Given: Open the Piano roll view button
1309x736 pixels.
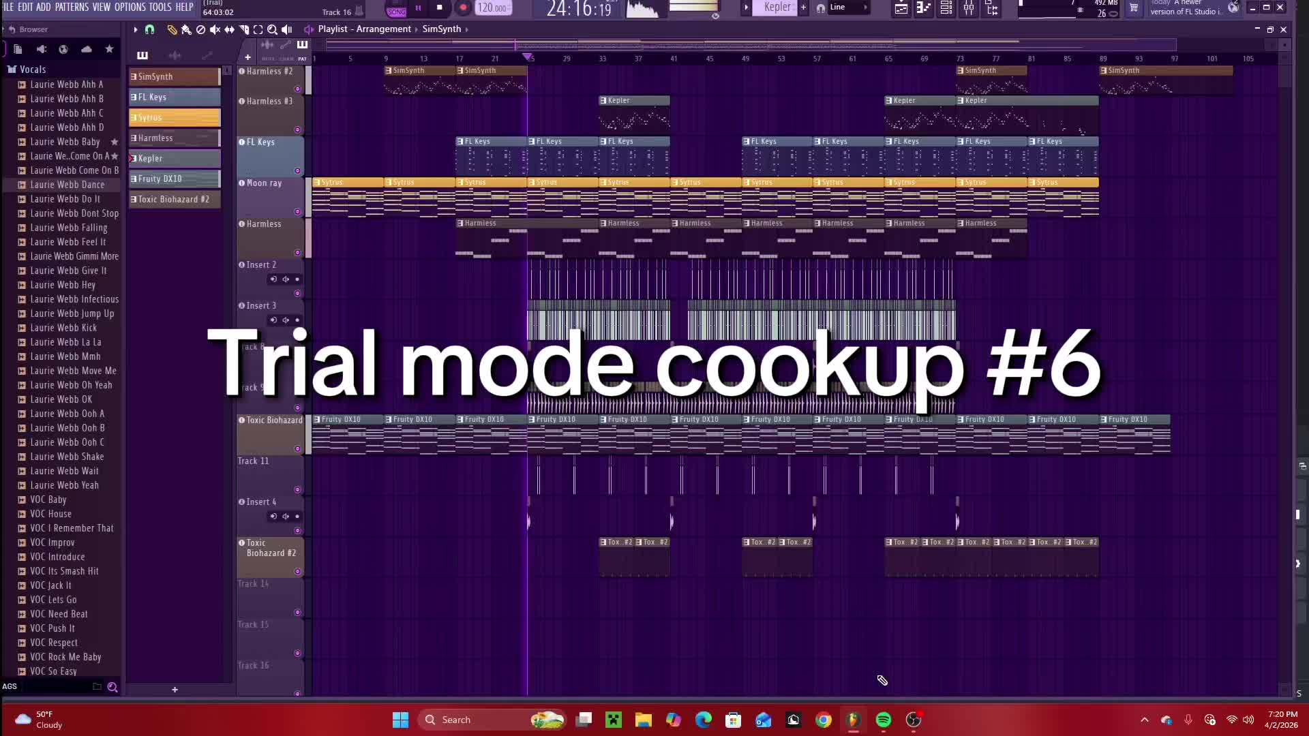Looking at the screenshot, I should coord(924,8).
